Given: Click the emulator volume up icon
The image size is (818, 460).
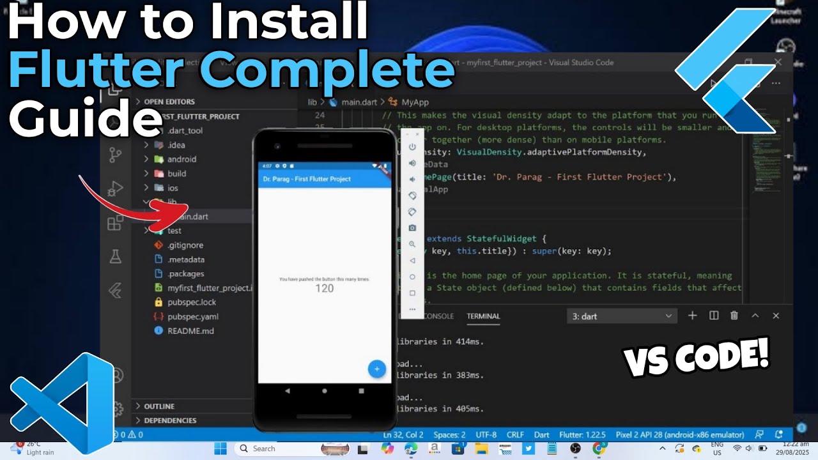Looking at the screenshot, I should 412,163.
